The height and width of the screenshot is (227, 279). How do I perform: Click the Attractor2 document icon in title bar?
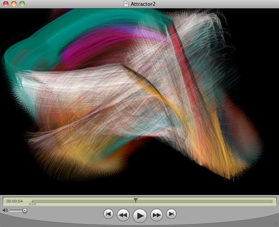(126, 4)
